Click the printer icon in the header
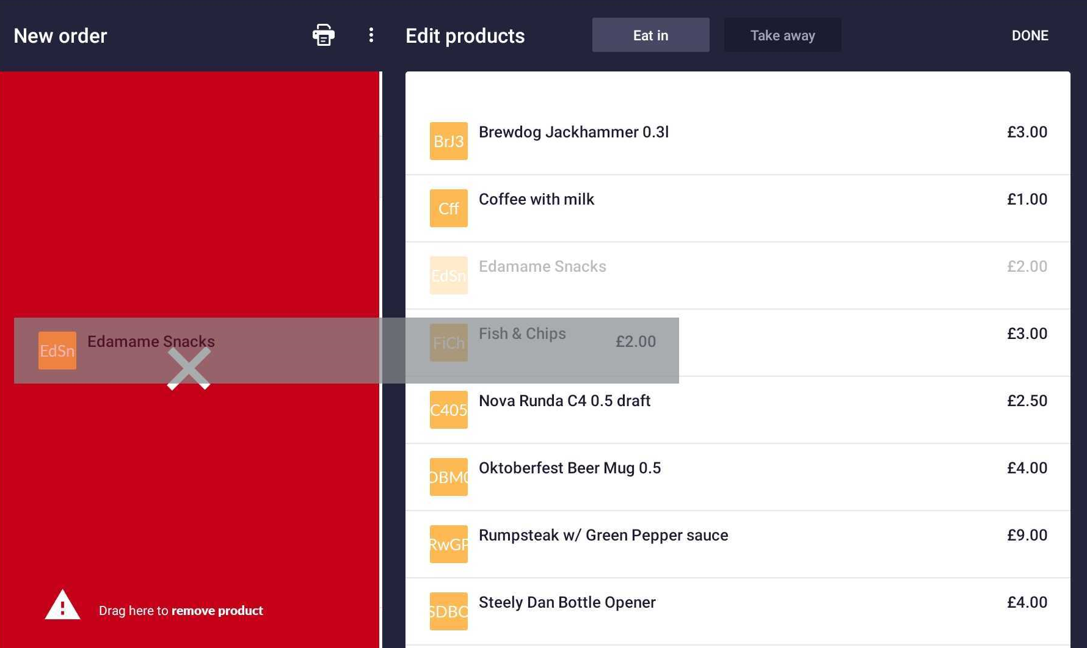Viewport: 1087px width, 648px height. pos(323,35)
